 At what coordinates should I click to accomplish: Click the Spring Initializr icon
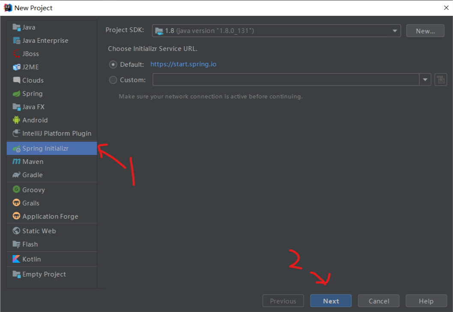tap(16, 149)
